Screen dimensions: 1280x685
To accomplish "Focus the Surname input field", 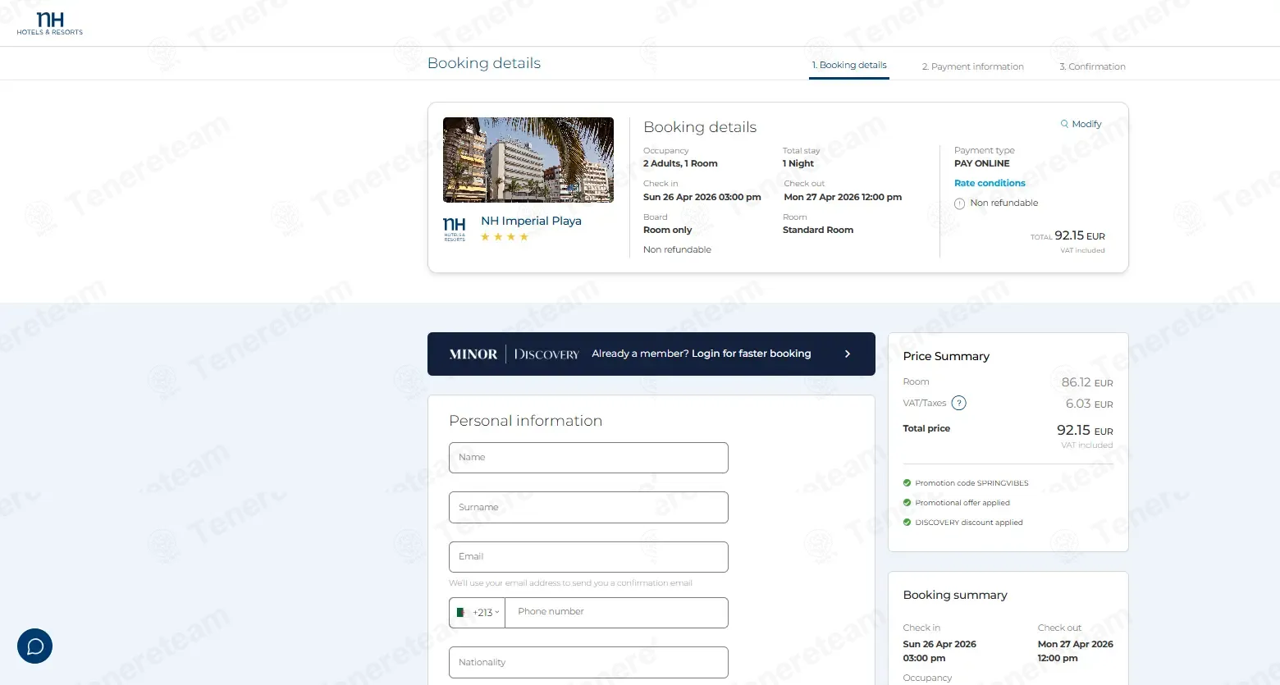I will tap(588, 508).
